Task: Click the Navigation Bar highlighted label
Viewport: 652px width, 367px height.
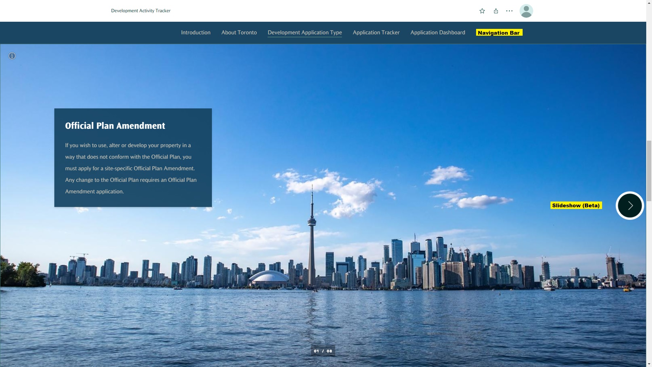Action: pyautogui.click(x=499, y=32)
